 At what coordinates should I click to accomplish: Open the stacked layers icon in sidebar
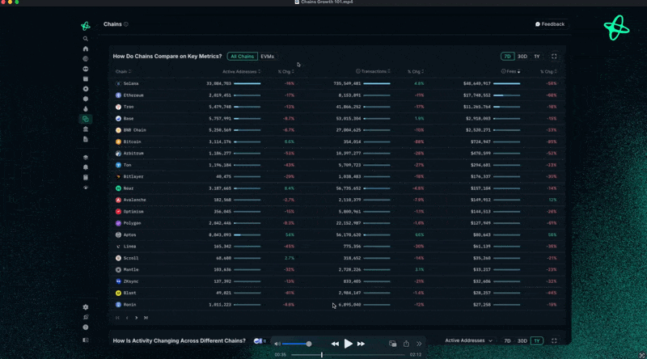[x=86, y=158]
